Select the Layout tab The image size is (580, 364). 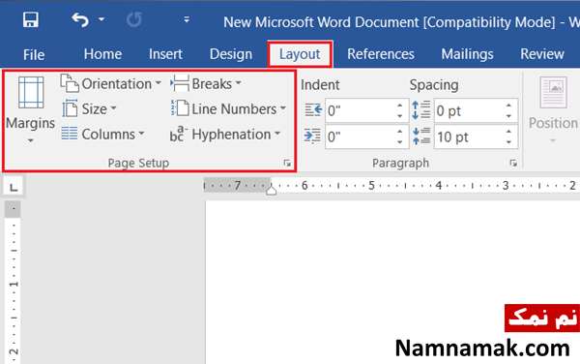tap(300, 54)
